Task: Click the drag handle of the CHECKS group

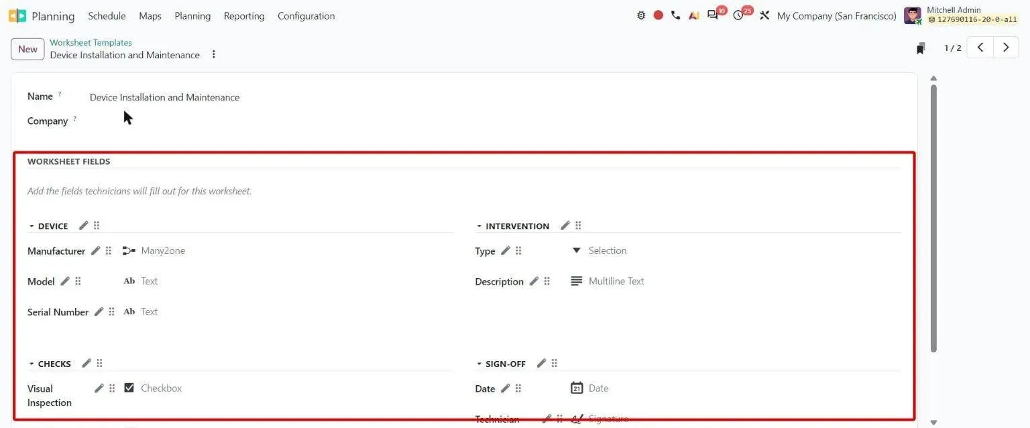Action: [99, 363]
